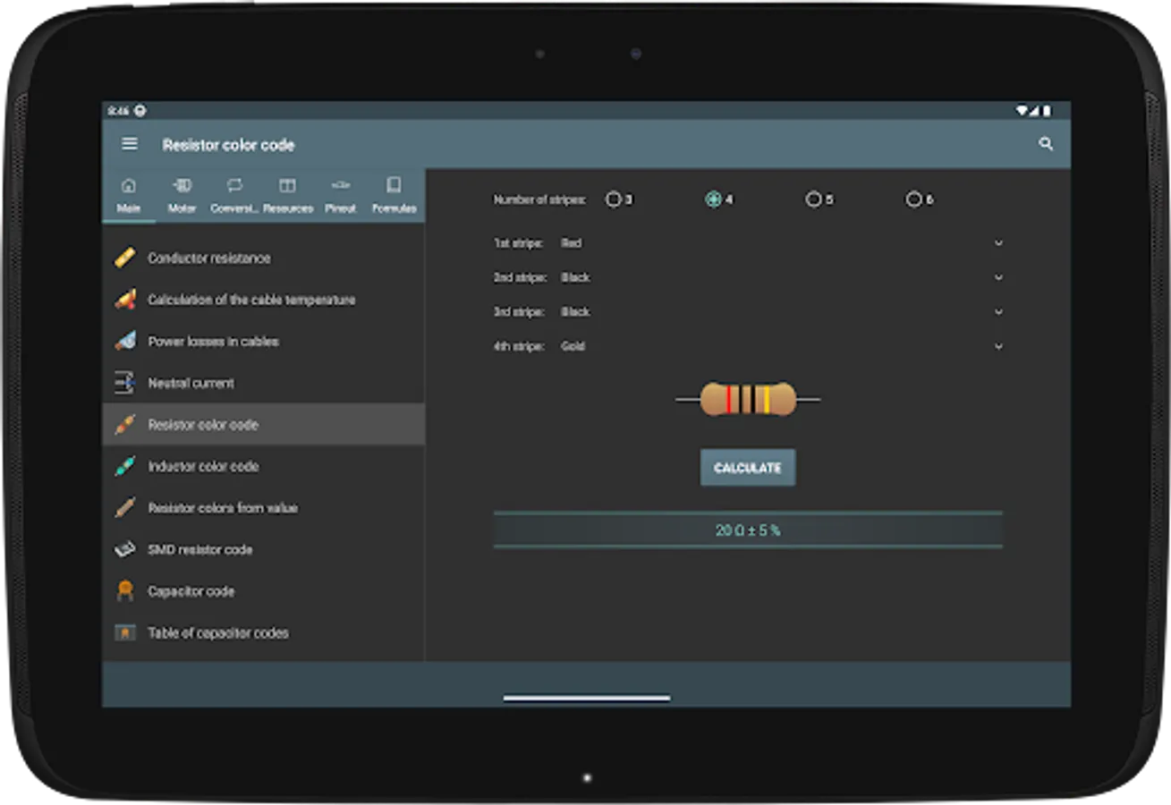The height and width of the screenshot is (805, 1171).
Task: Click the Table of capacitor codes icon
Action: (x=125, y=632)
